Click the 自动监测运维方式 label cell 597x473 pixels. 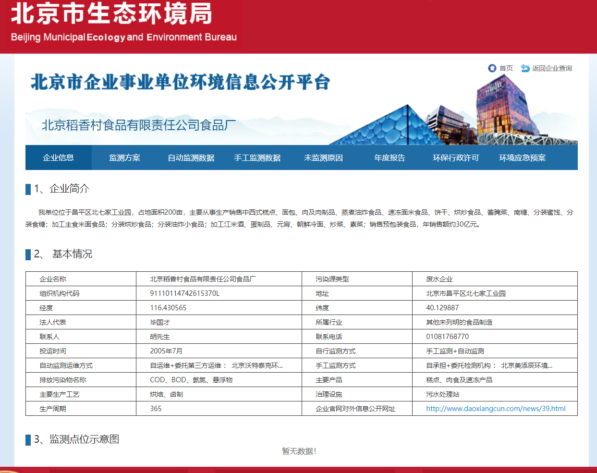[x=81, y=365]
